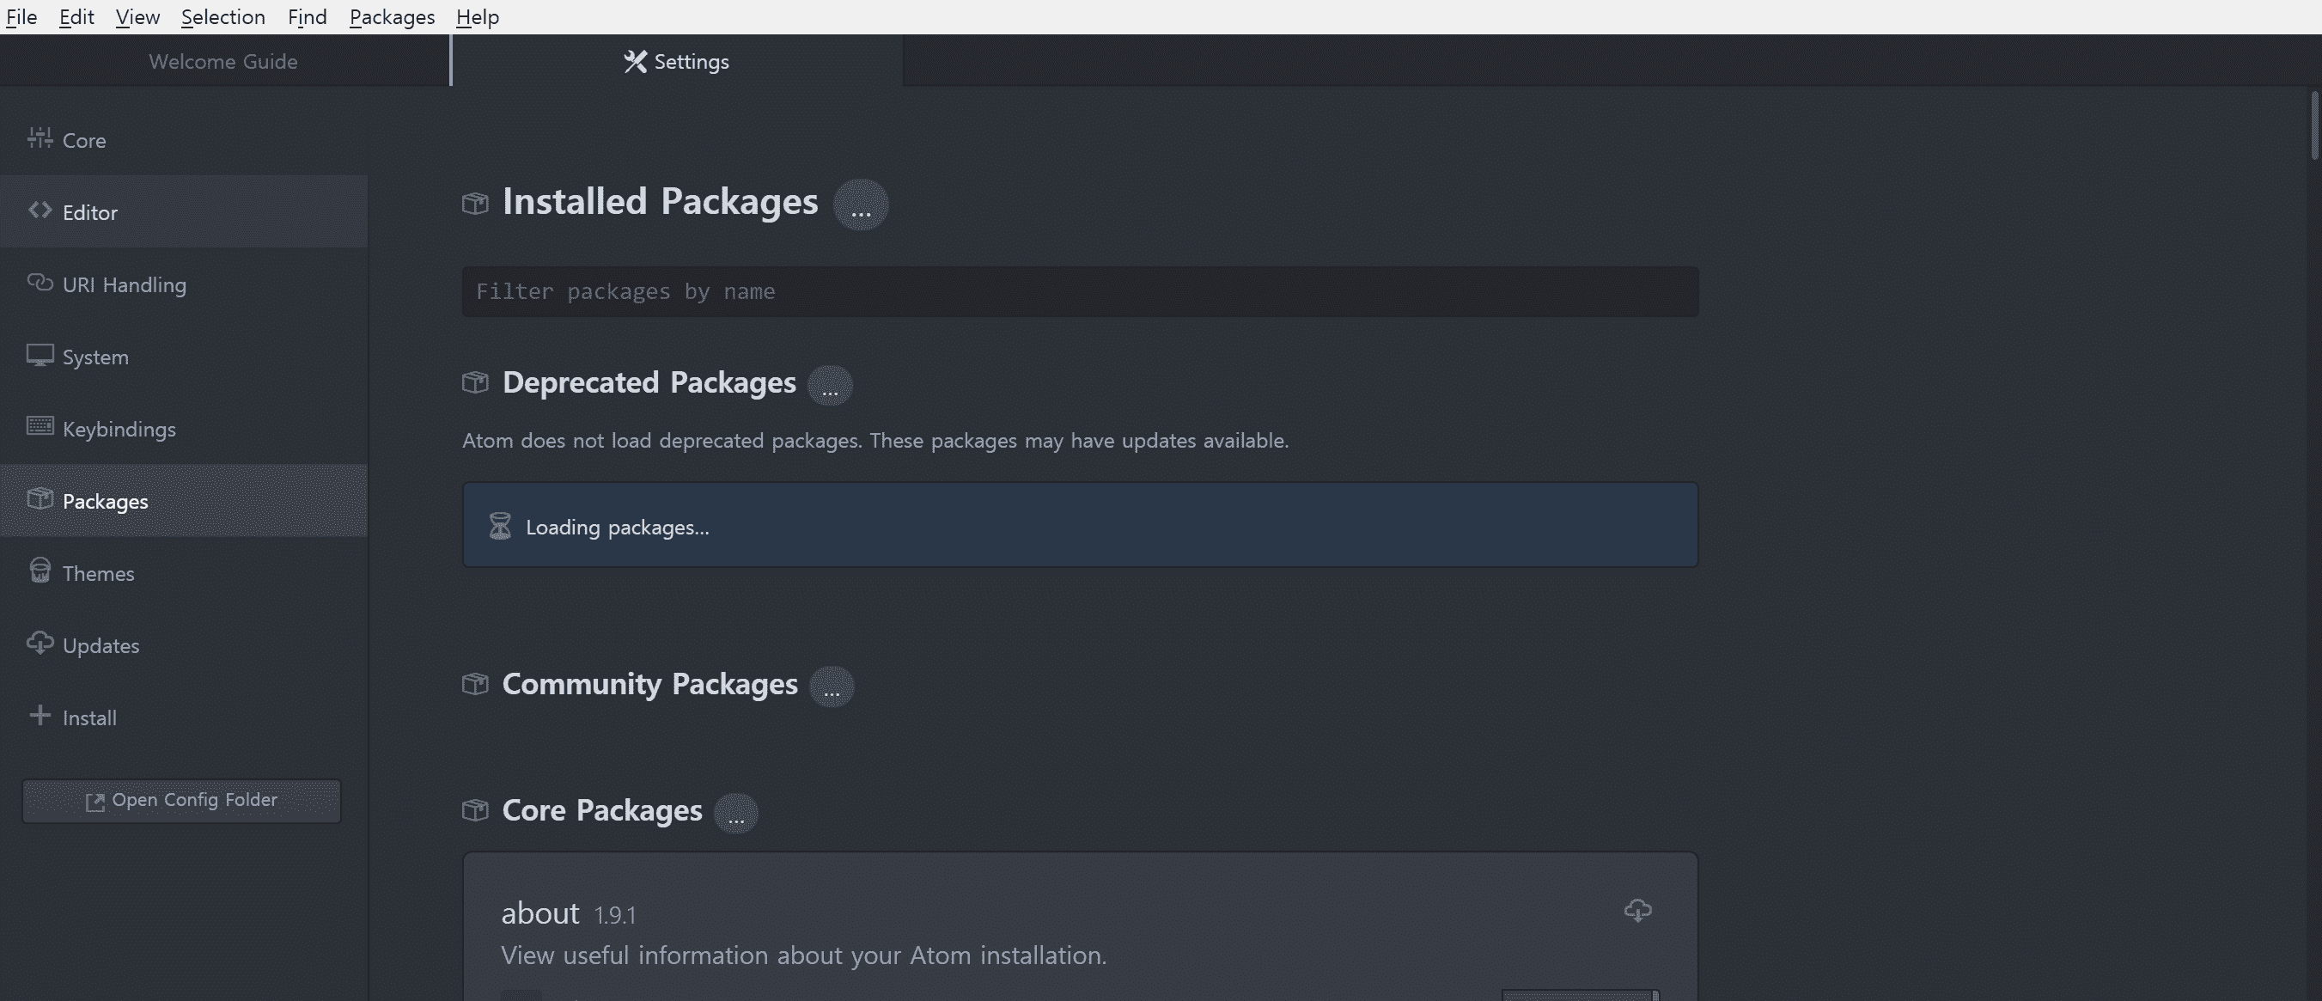Open the Packages menu in menu bar
Screen dimensions: 2322x1001
tap(391, 17)
